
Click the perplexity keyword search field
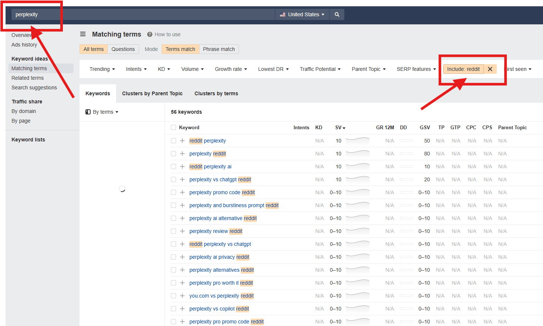click(x=143, y=14)
